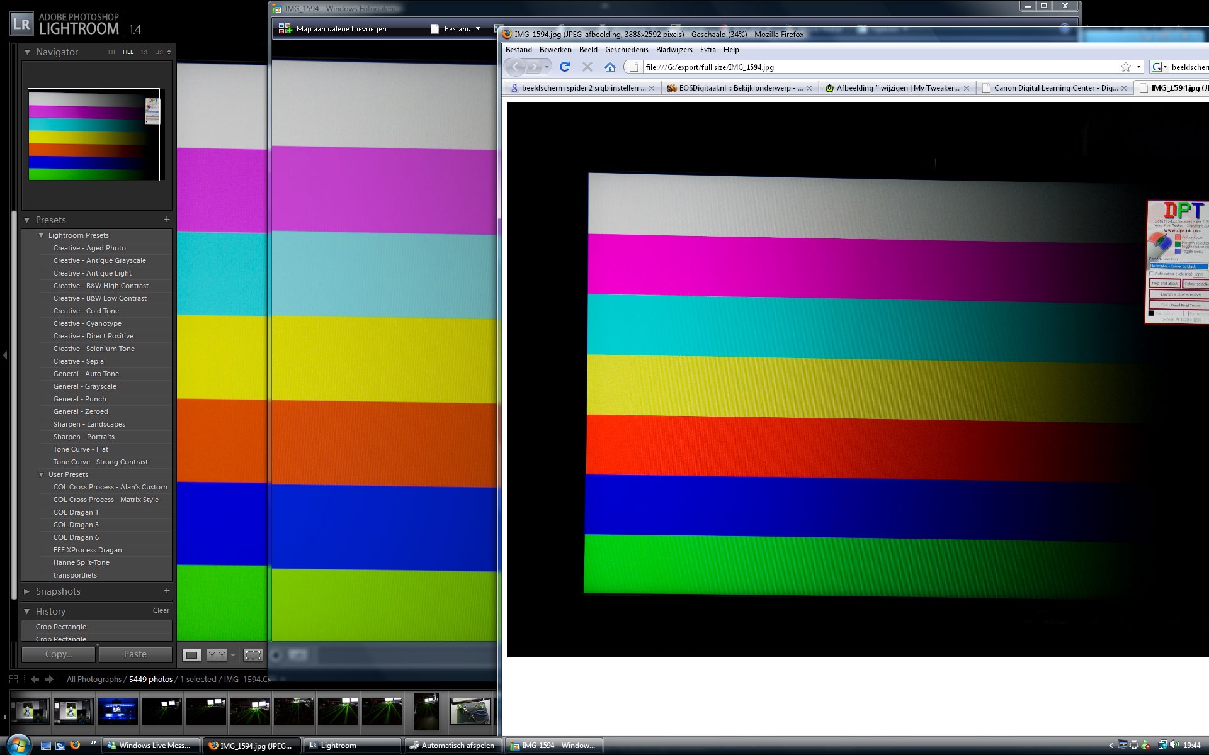This screenshot has height=755, width=1209.
Task: Select Lightroom loupe view icon
Action: tap(191, 655)
